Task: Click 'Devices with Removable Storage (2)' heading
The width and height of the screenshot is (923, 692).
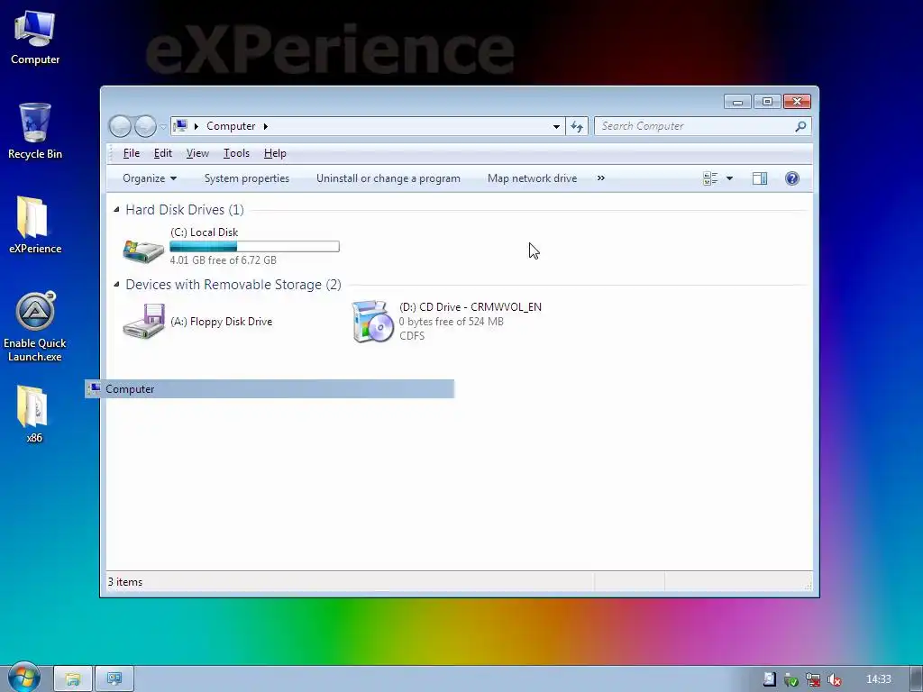Action: [x=233, y=284]
